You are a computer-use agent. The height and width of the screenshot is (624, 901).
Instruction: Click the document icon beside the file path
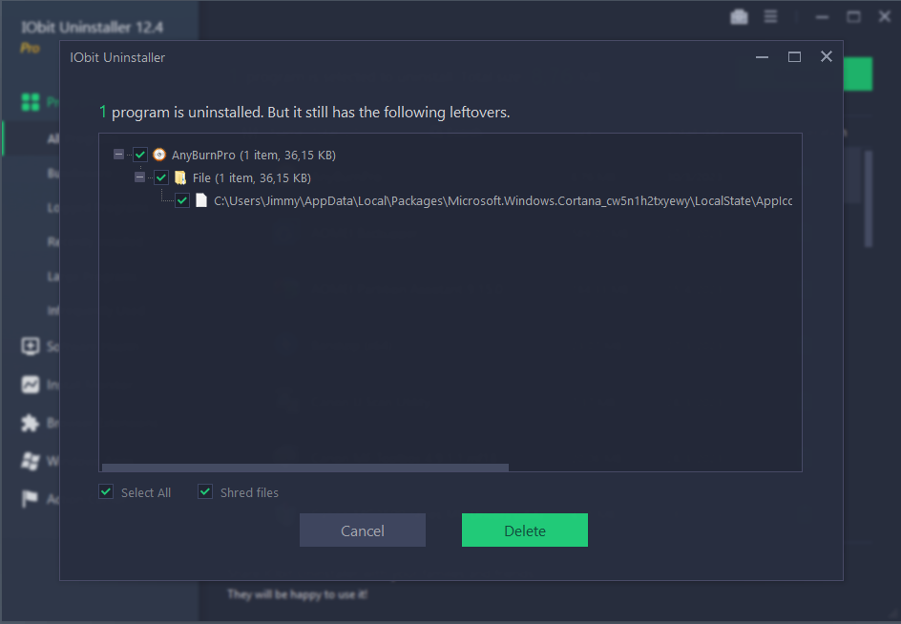(x=201, y=200)
